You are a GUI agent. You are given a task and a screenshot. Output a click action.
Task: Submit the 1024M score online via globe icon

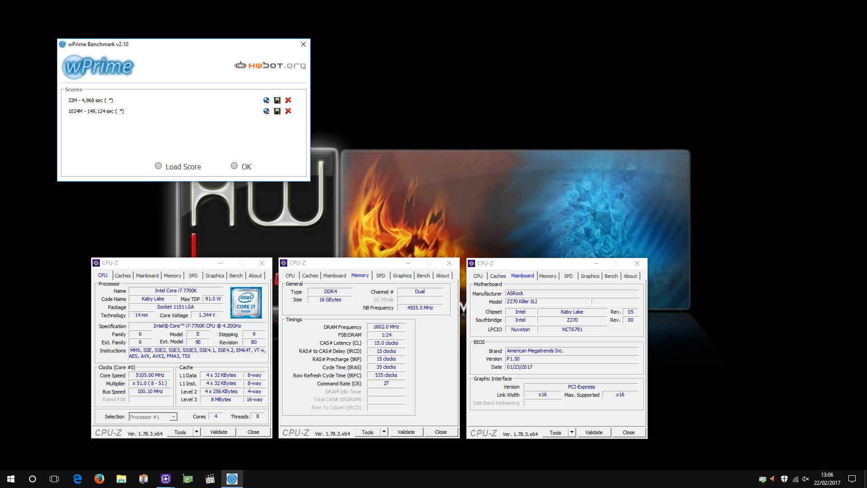pos(266,111)
